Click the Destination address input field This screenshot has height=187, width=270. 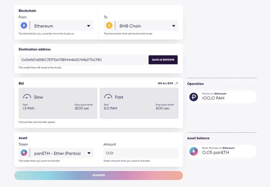coord(83,60)
